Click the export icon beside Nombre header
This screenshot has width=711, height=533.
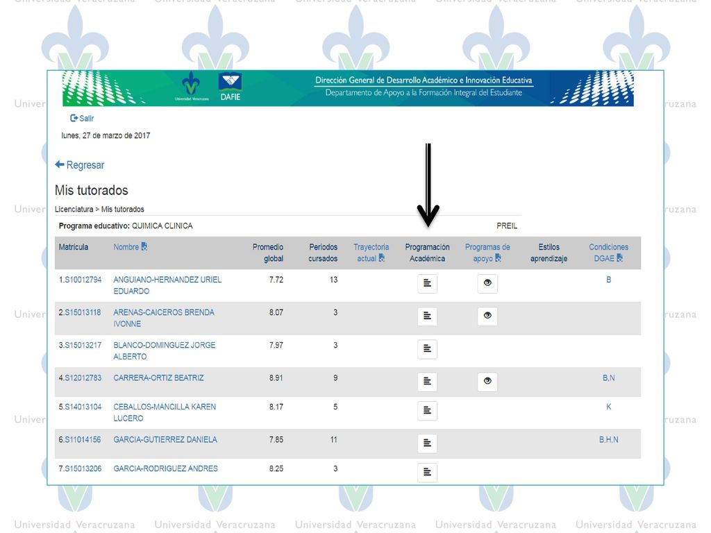144,246
